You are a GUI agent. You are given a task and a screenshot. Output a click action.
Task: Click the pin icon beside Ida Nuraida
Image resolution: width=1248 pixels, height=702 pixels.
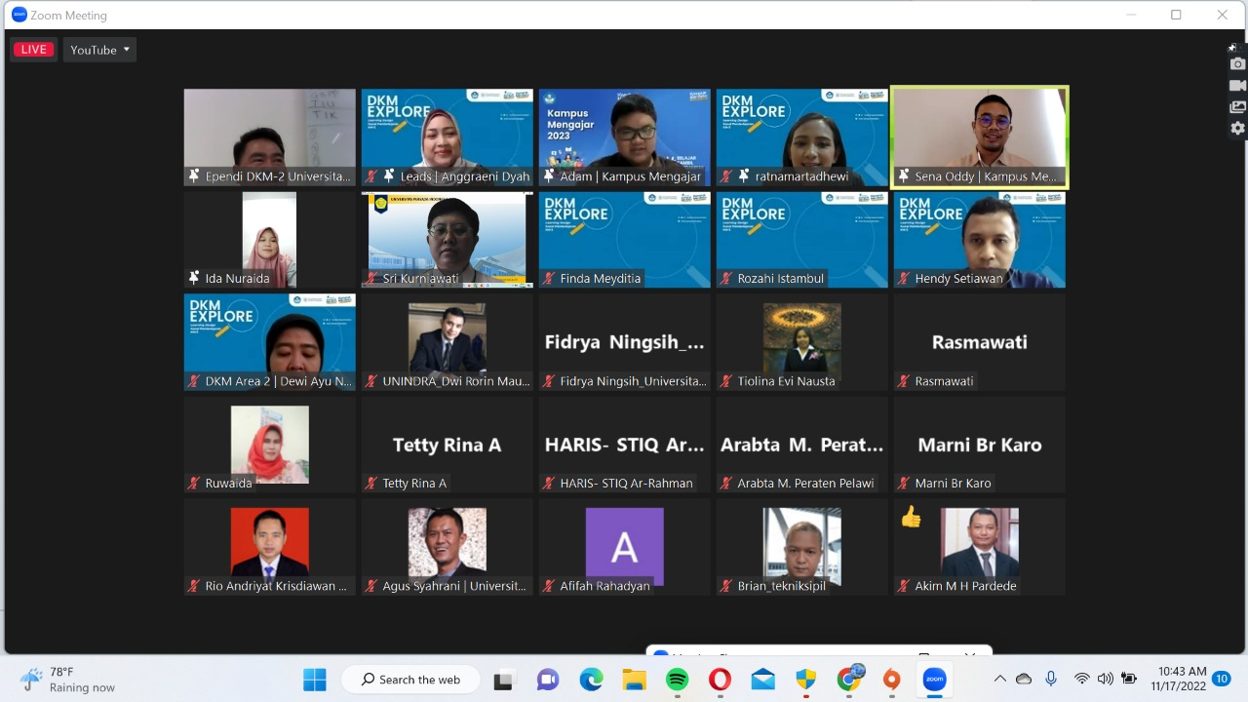[194, 279]
